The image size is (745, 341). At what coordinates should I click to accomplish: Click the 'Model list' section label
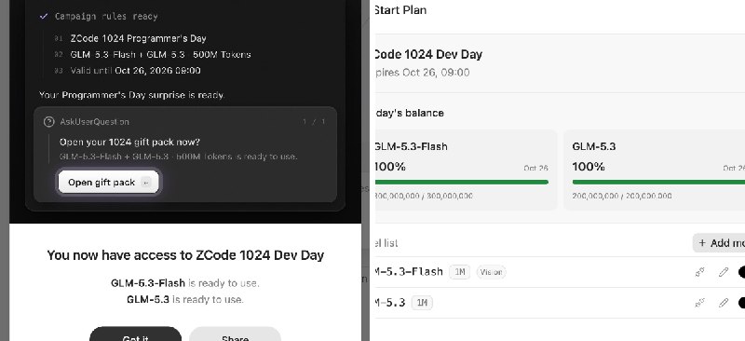386,243
